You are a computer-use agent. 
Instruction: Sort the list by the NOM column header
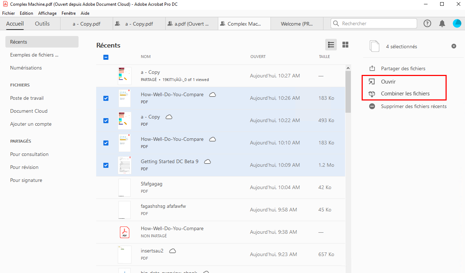click(146, 57)
